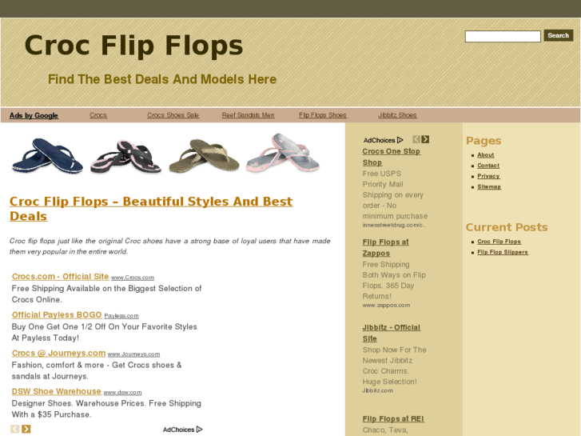Click the sidebar AdChoices previous arrow
Image resolution: width=581 pixels, height=436 pixels.
pos(416,139)
